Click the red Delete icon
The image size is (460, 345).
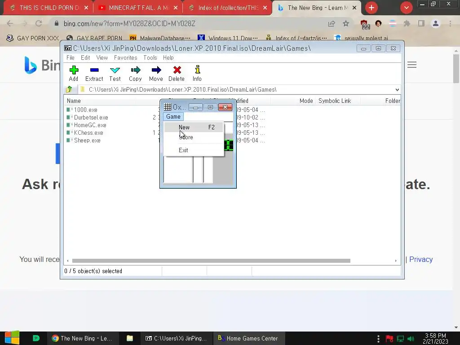177,73
